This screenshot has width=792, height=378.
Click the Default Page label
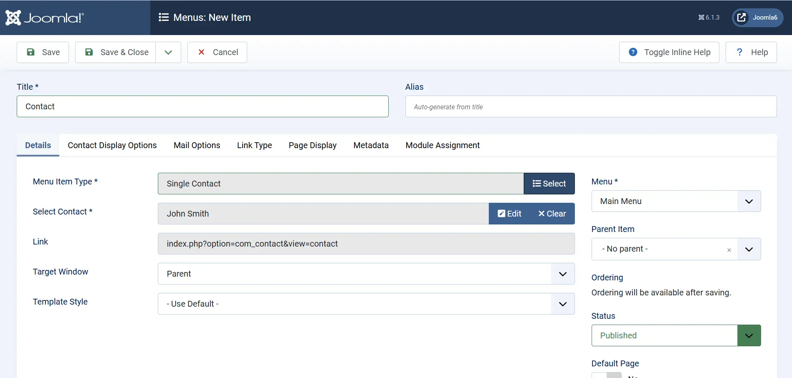coord(615,363)
